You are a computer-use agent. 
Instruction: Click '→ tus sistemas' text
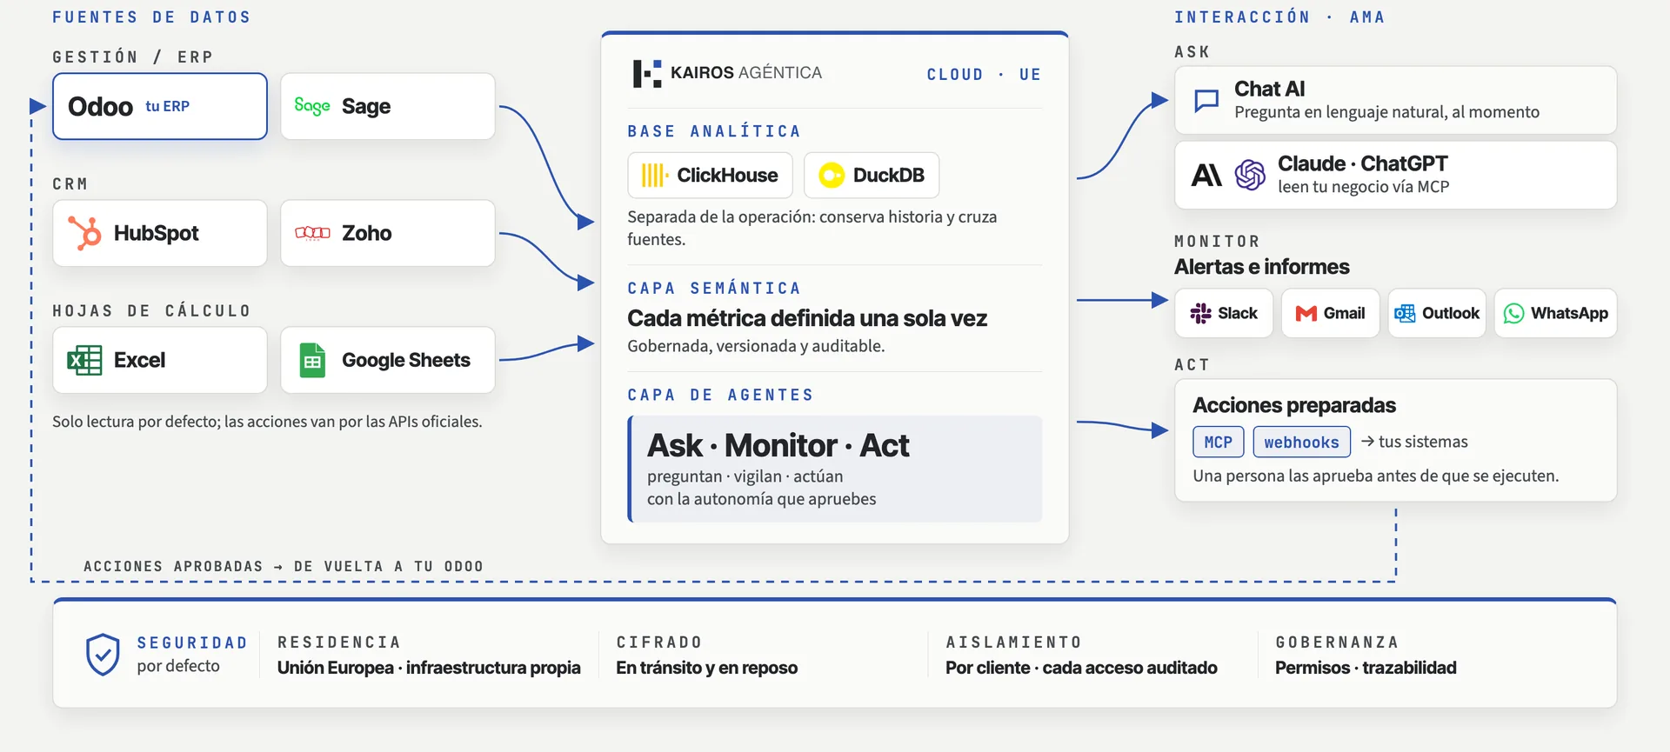tap(1414, 442)
